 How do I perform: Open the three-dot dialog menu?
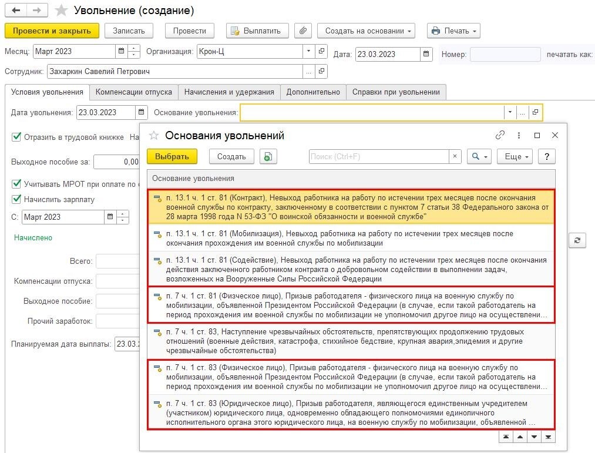pyautogui.click(x=519, y=135)
